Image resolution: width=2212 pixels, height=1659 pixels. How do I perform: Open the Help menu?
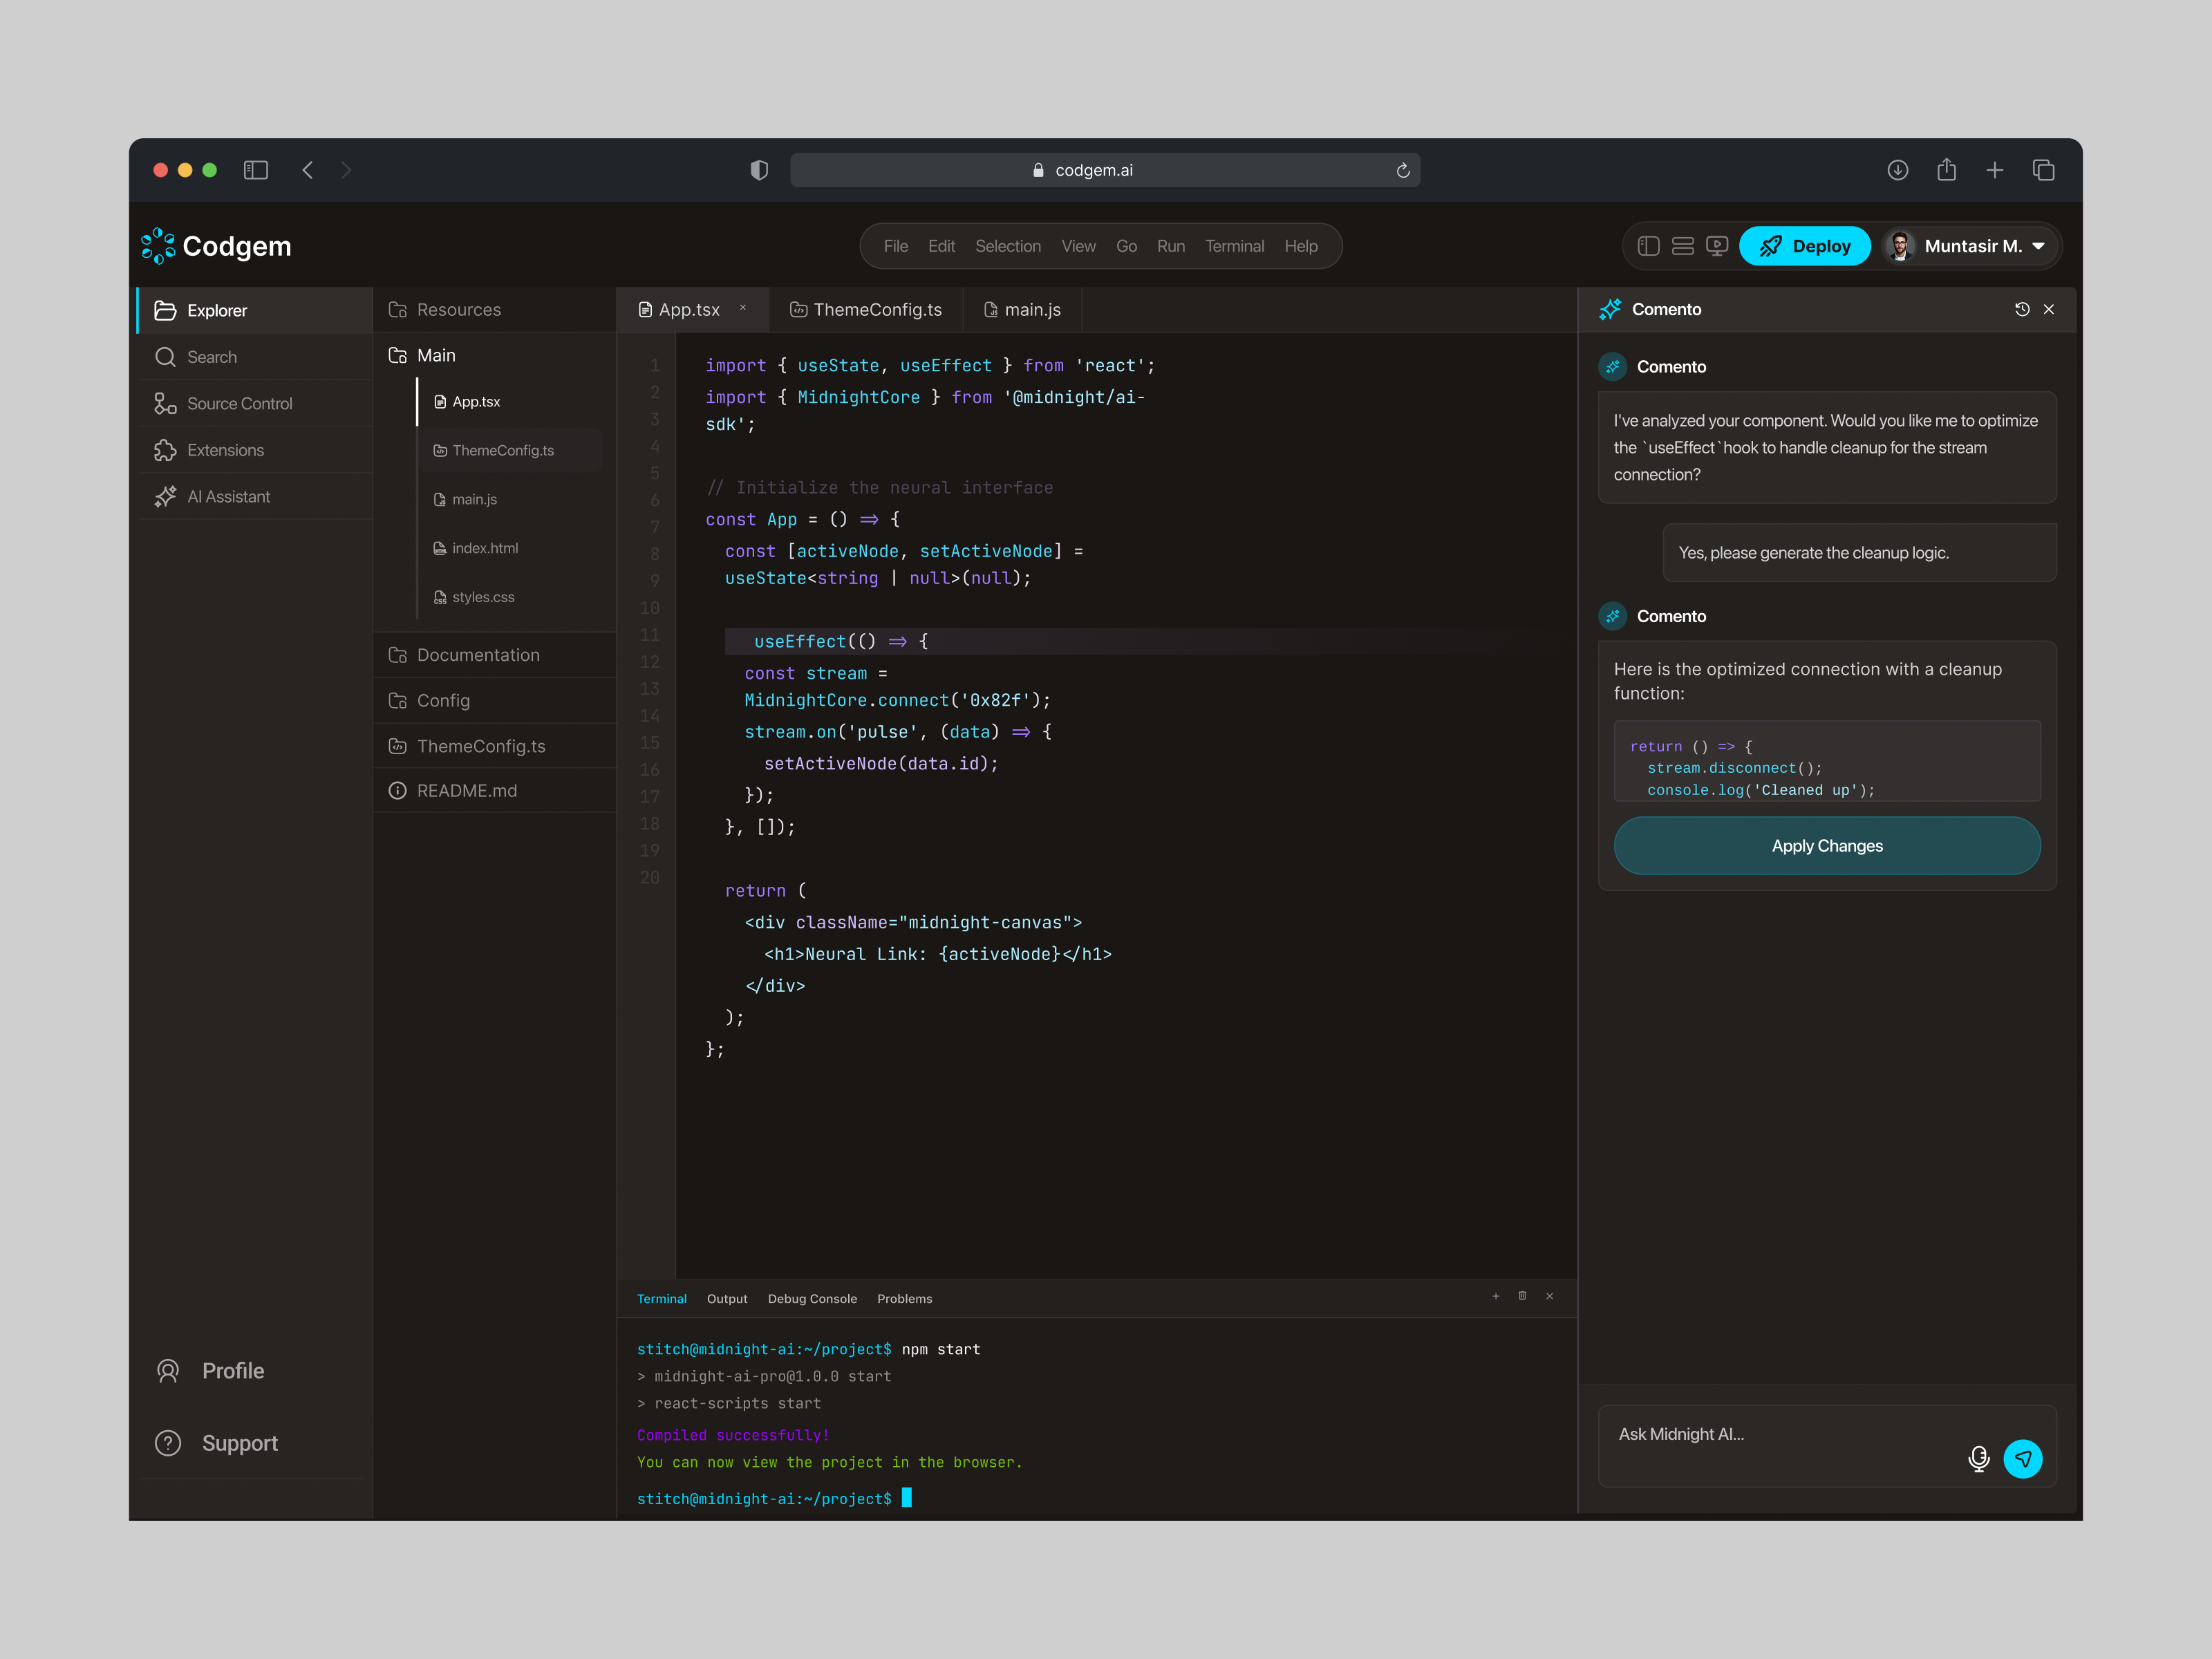1301,246
